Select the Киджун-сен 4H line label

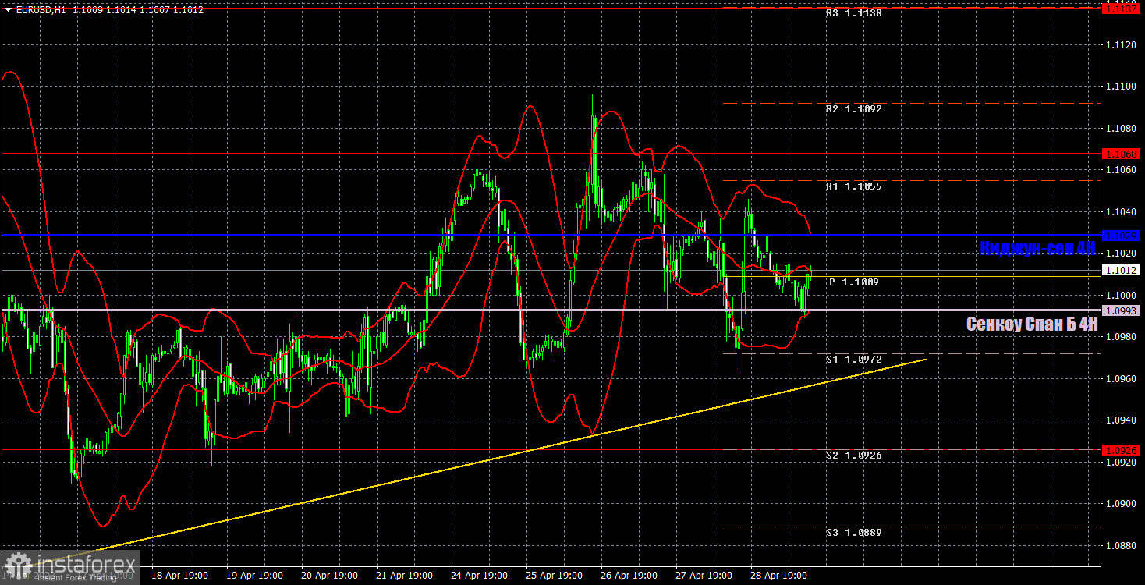coord(1038,249)
